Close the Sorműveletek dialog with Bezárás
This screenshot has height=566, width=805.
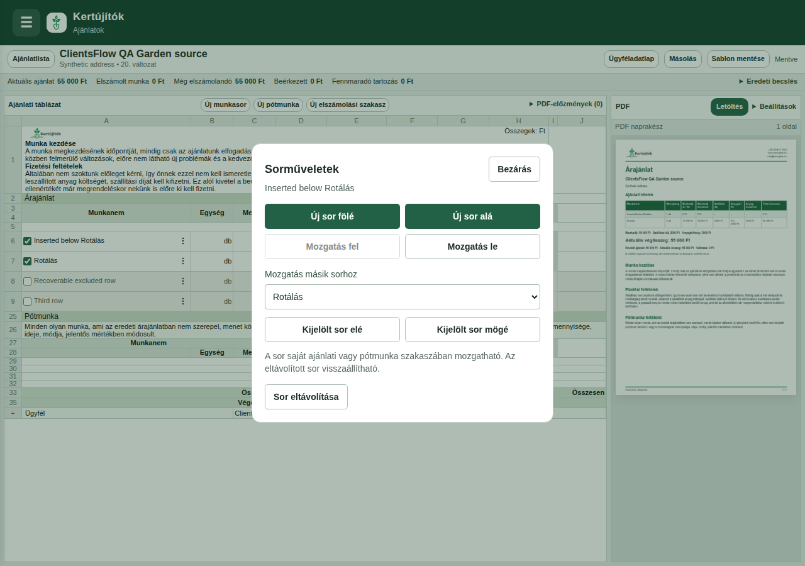514,169
